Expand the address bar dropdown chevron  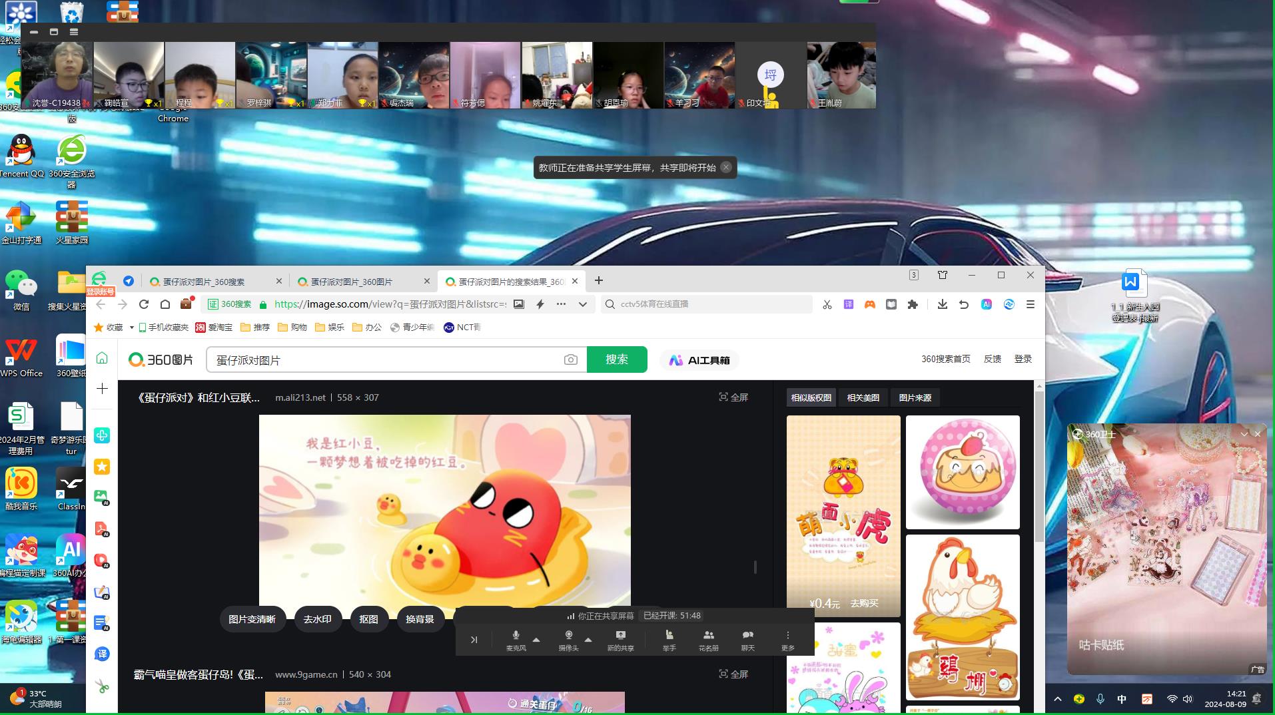[x=583, y=304]
